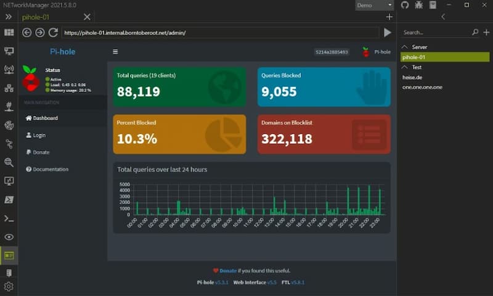The width and height of the screenshot is (493, 296).
Task: Open the Ping Monitor radar icon
Action: coord(9,125)
